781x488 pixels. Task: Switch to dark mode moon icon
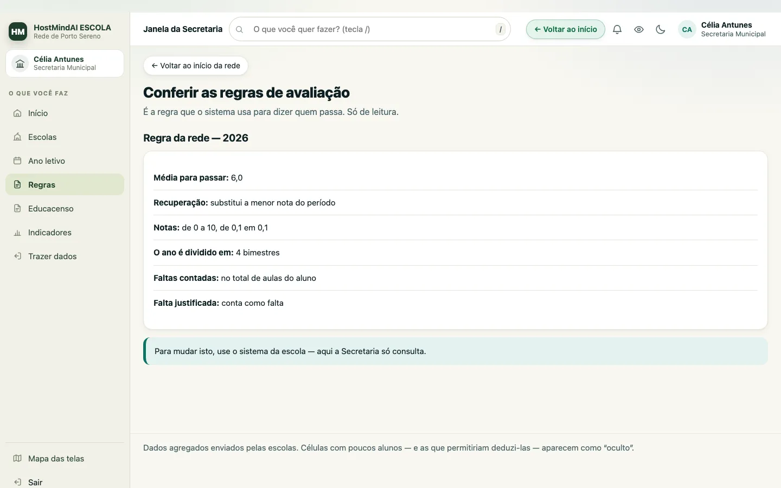tap(661, 29)
